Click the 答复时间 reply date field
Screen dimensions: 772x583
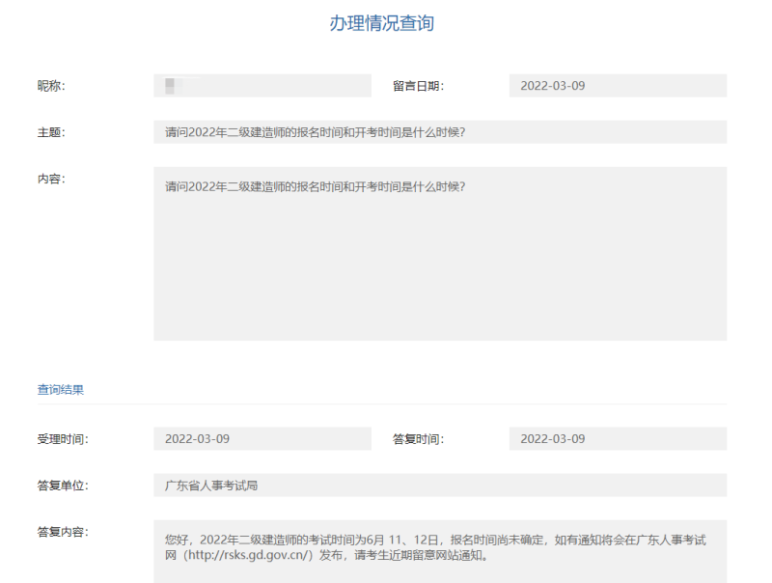pos(618,438)
